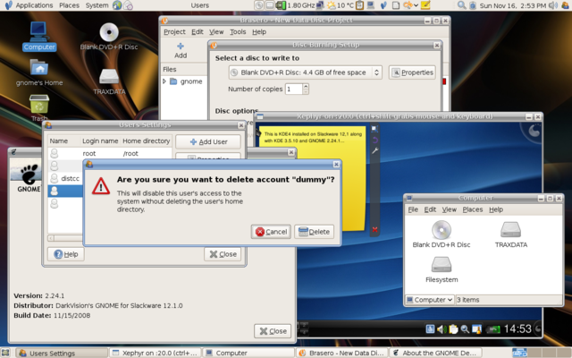Open the weather applet showing 10 °C
Viewport: 572px width, 358px height.
[341, 5]
